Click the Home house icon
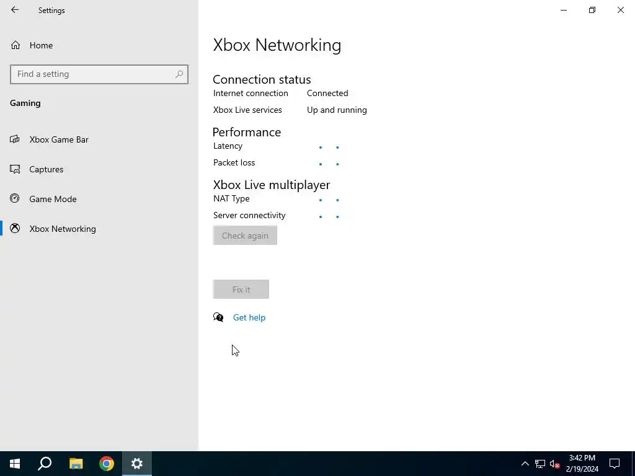The image size is (635, 476). coord(16,45)
